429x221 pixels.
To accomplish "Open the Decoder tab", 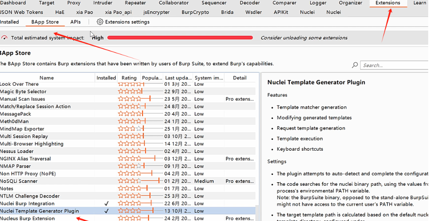I will click(250, 3).
